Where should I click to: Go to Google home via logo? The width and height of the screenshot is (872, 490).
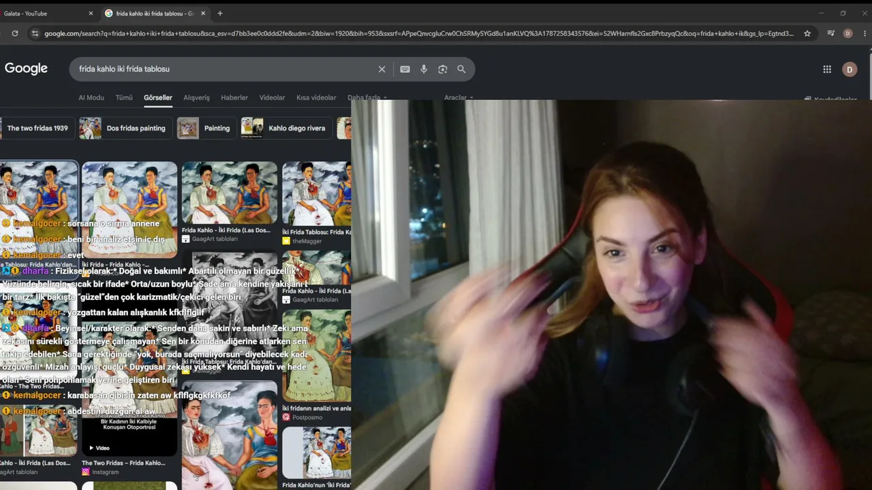(26, 68)
